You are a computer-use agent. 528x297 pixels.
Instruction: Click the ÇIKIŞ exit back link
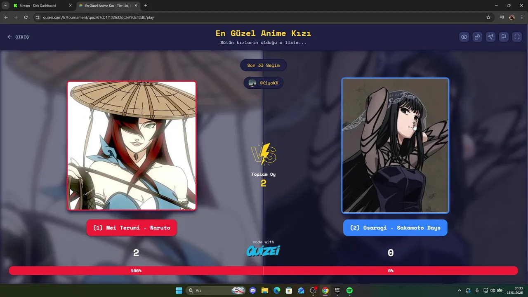click(18, 37)
